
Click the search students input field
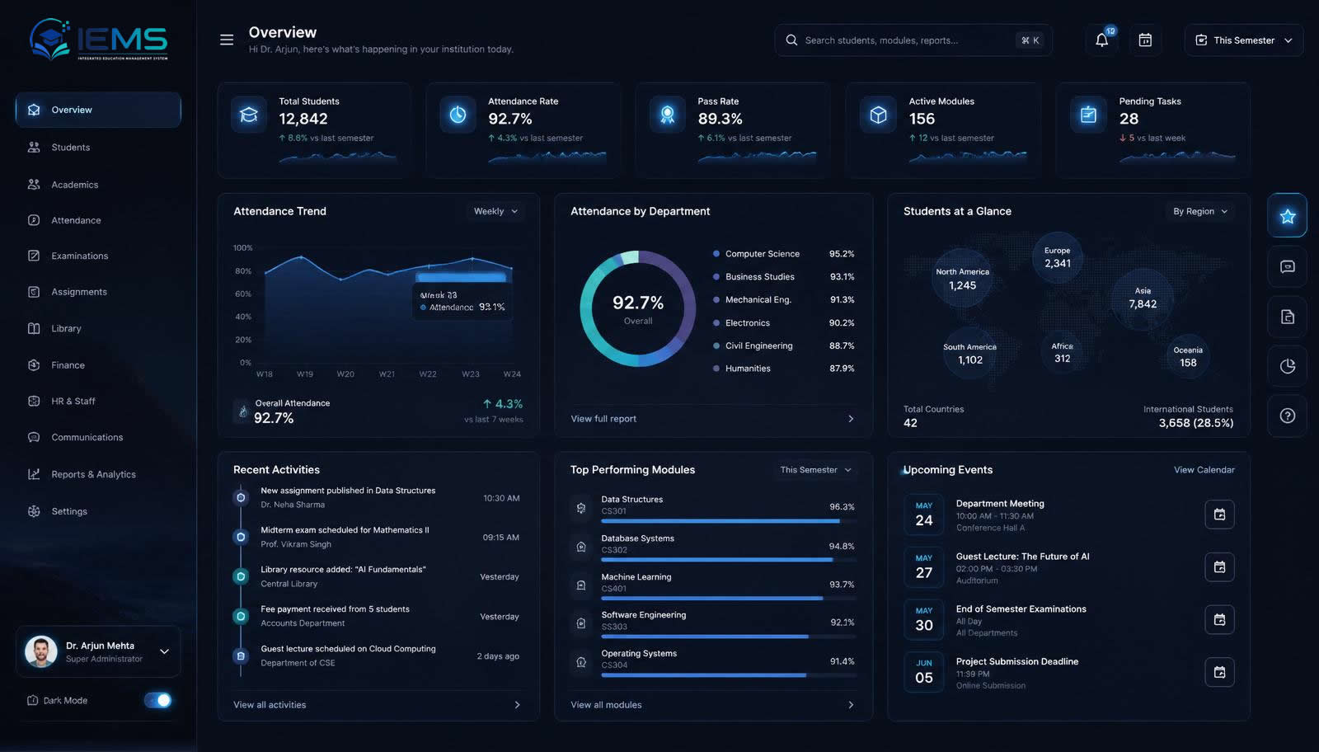913,40
